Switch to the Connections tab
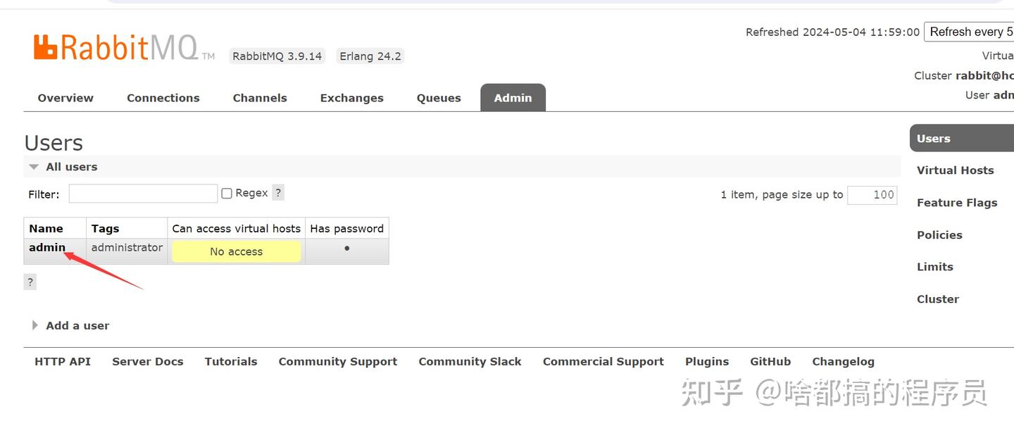The width and height of the screenshot is (1014, 433). [163, 98]
